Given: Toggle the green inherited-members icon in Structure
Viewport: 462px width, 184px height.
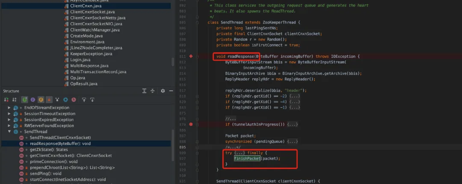Looking at the screenshot, I should pyautogui.click(x=25, y=100).
